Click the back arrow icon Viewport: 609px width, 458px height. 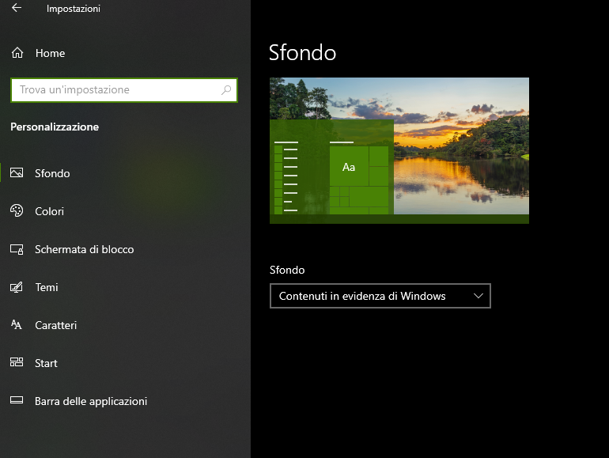pyautogui.click(x=17, y=7)
